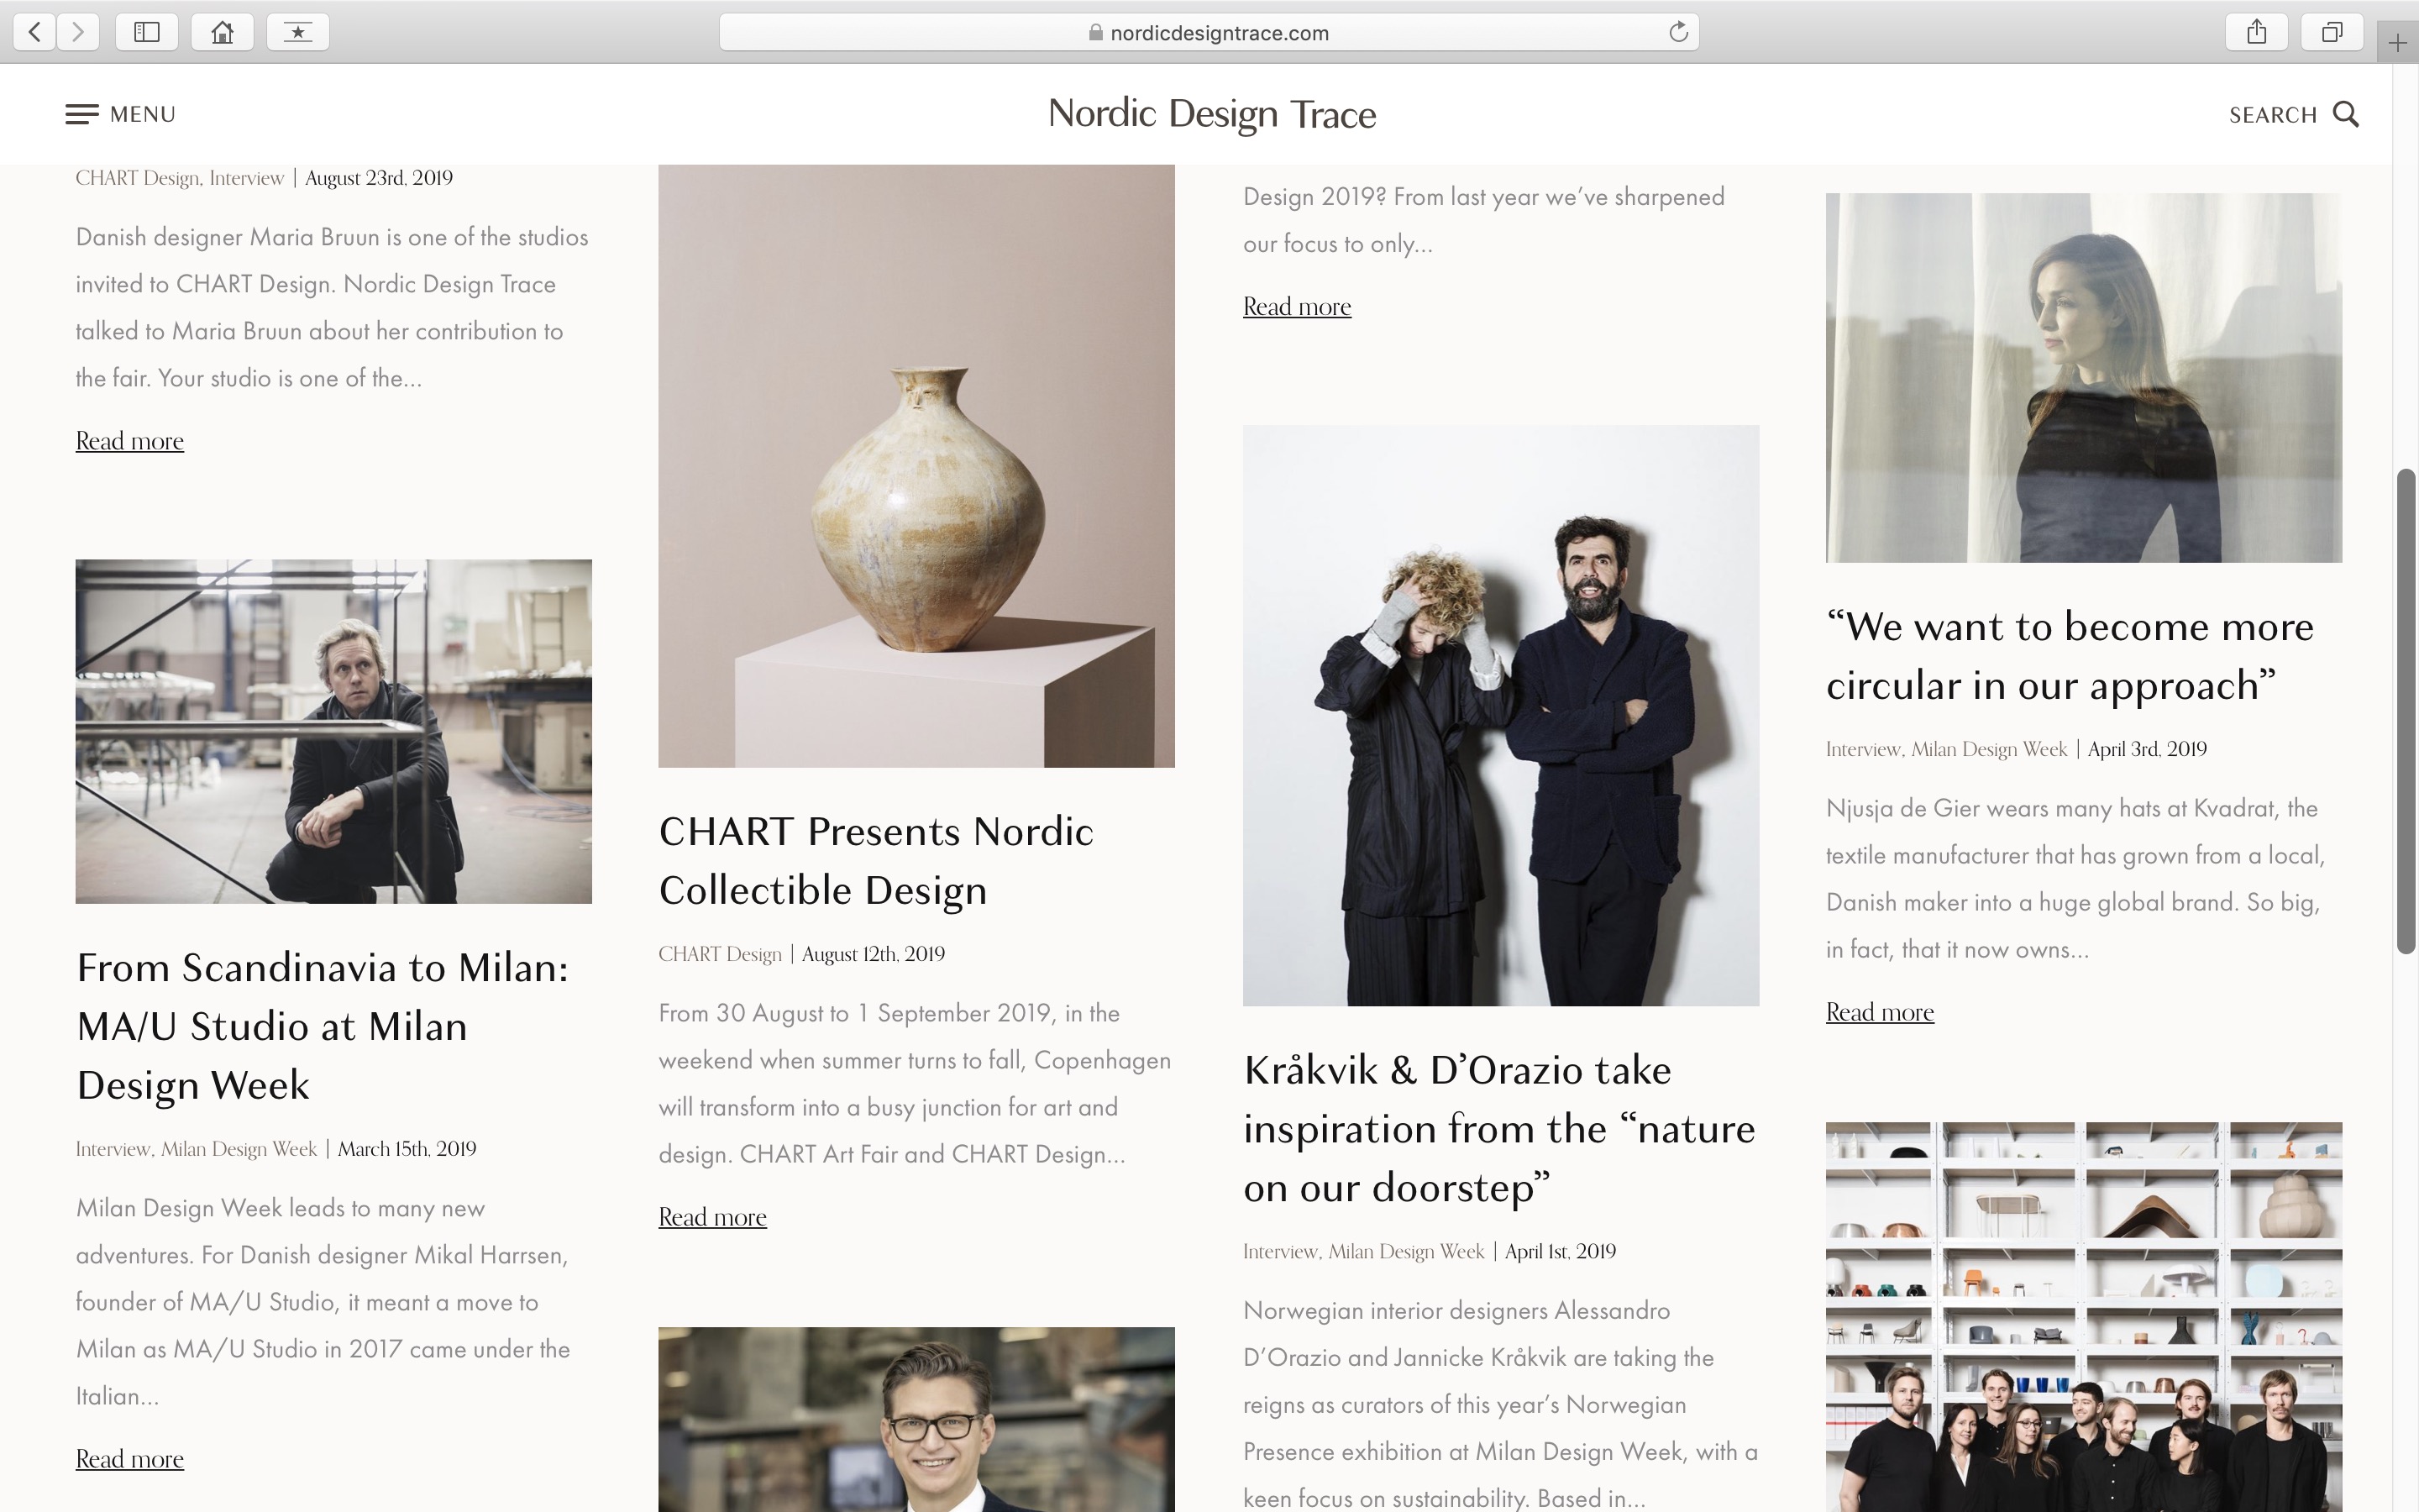Click Milan Design Week category dated April 3rd

[1989, 749]
